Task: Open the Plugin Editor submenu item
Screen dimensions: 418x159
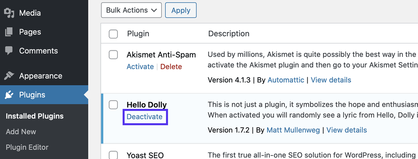Action: pyautogui.click(x=27, y=147)
